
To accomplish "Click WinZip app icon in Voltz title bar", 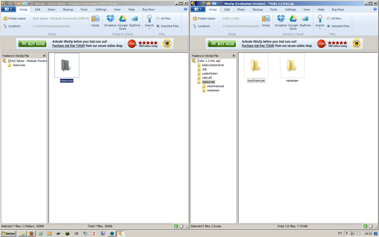I will tap(193, 3).
